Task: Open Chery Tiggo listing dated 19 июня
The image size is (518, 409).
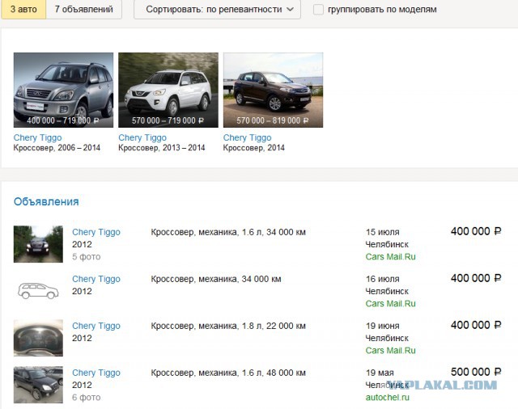Action: (x=96, y=326)
